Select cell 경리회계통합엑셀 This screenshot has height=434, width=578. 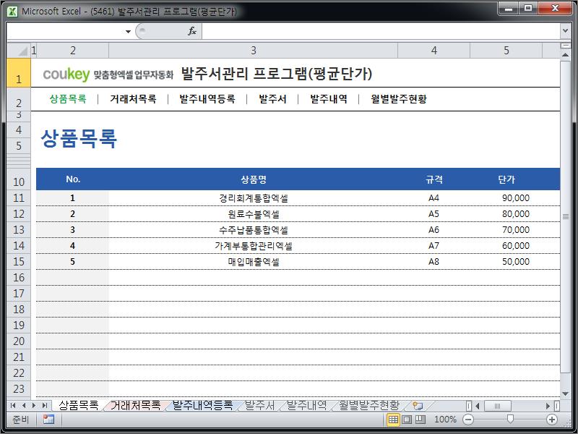[254, 198]
